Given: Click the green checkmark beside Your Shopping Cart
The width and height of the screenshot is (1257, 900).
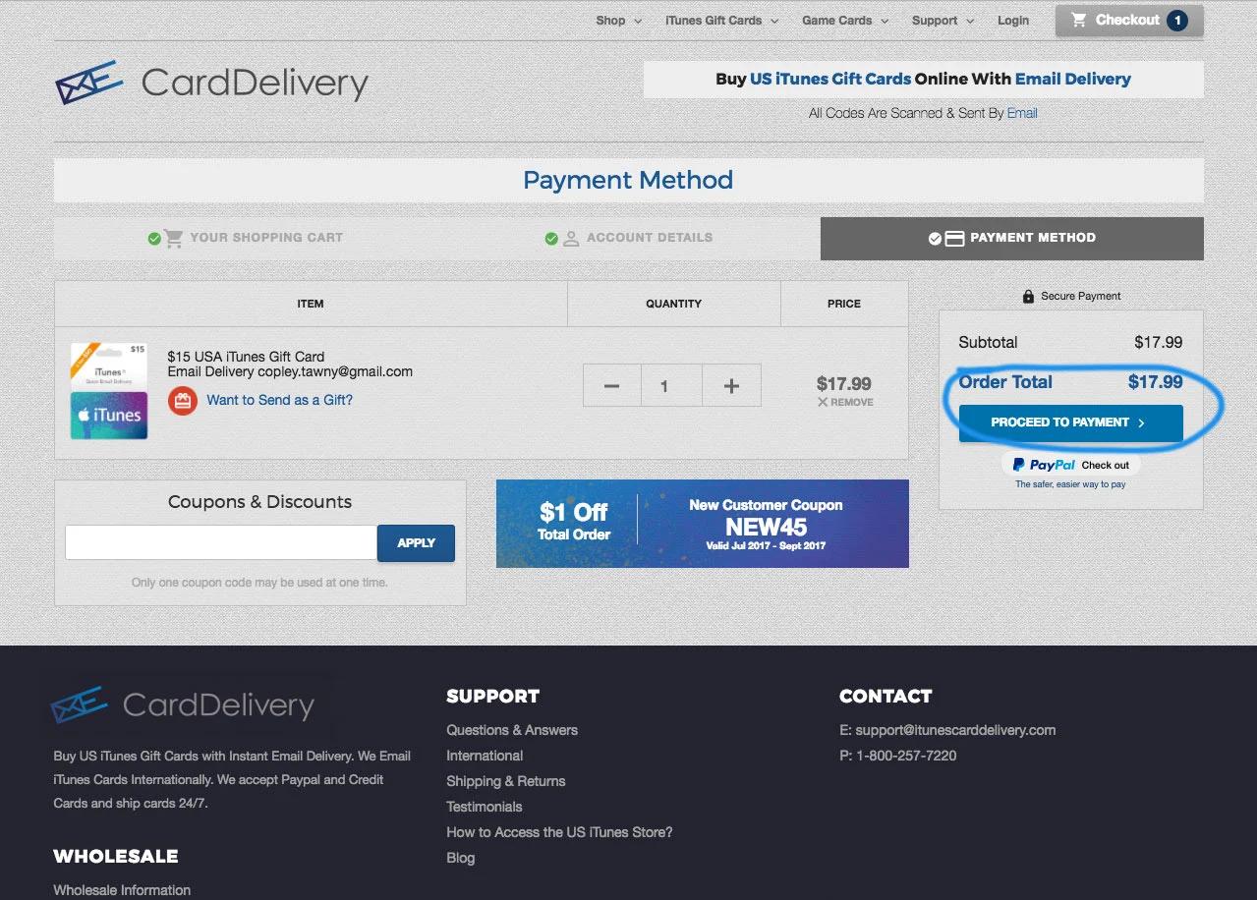Looking at the screenshot, I should point(154,238).
